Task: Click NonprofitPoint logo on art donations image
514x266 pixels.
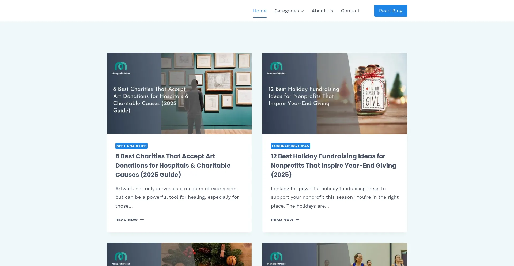Action: (x=121, y=68)
